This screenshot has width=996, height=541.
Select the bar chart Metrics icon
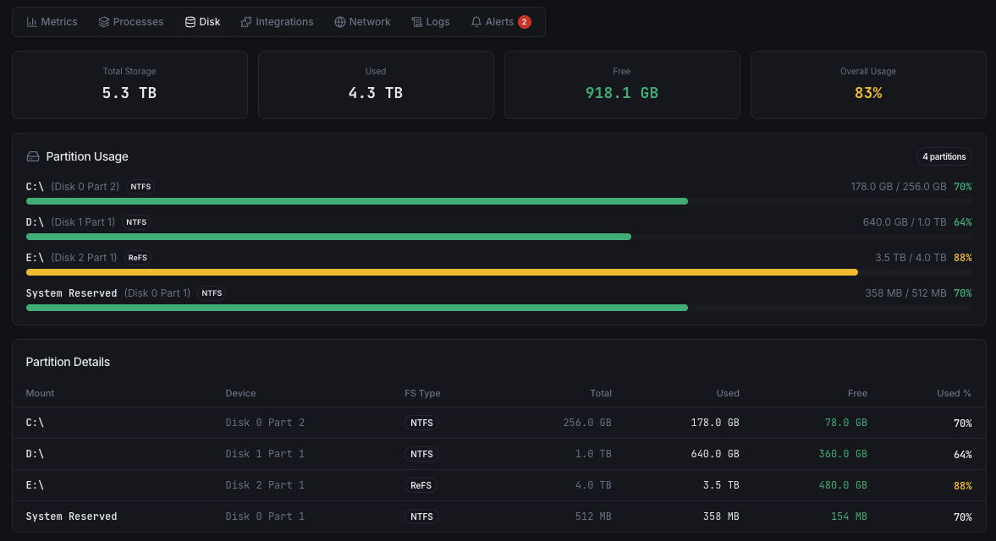[32, 22]
